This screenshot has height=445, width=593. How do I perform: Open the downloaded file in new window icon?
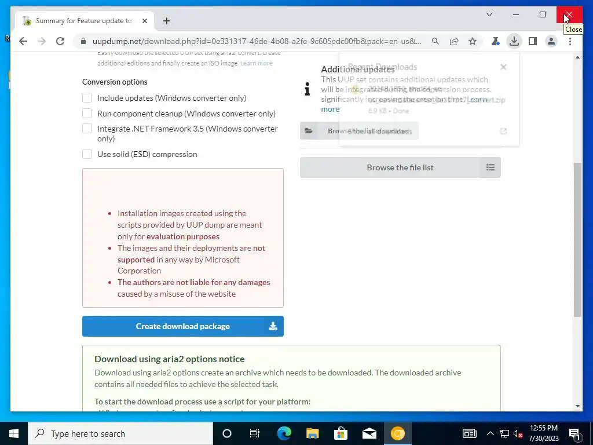503,132
